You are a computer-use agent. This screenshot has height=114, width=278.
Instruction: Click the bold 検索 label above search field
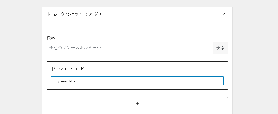coord(51,38)
